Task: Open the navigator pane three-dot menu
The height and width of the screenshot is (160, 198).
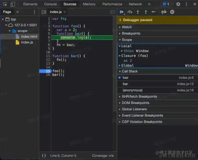Action: point(34,12)
